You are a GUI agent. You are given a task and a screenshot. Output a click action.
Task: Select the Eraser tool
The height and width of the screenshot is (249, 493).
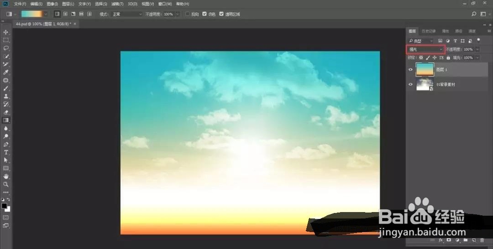pyautogui.click(x=6, y=112)
